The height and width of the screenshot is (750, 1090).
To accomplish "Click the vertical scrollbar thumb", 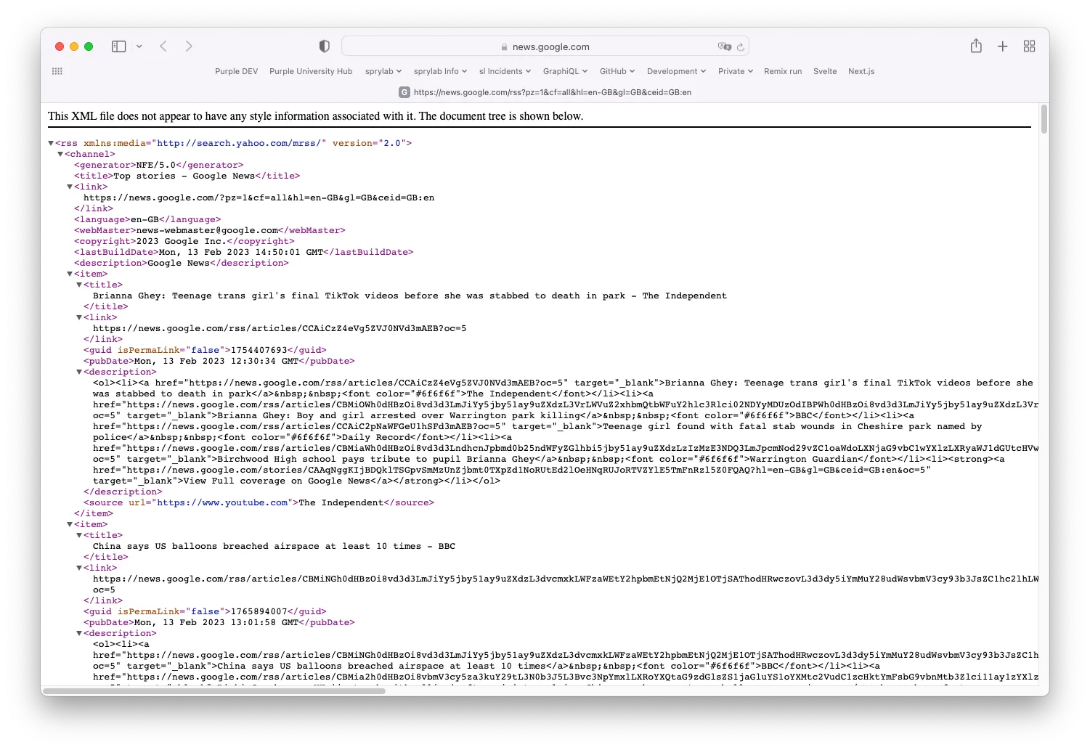I will 1044,119.
